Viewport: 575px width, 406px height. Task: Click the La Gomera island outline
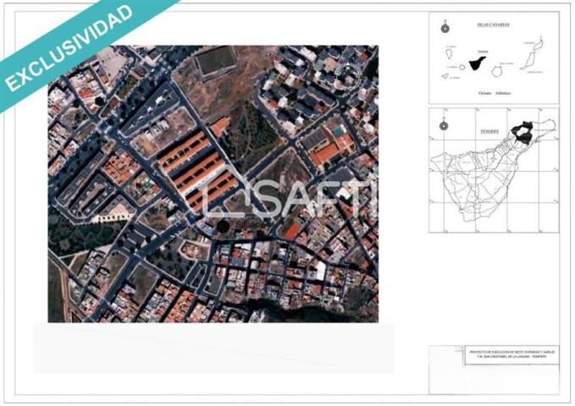click(x=462, y=67)
